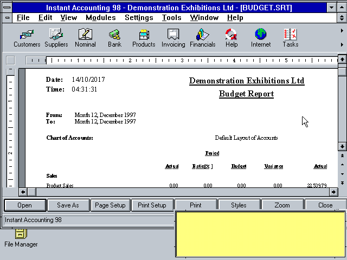Click Default Layout of Accounts text
This screenshot has height=260, width=347.
[x=246, y=138]
